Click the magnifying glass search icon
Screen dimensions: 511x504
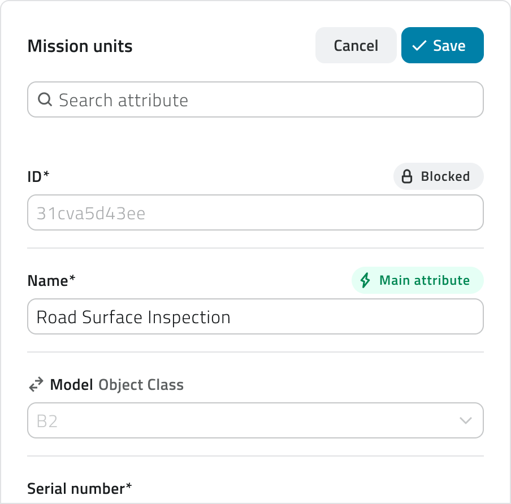[x=45, y=99]
